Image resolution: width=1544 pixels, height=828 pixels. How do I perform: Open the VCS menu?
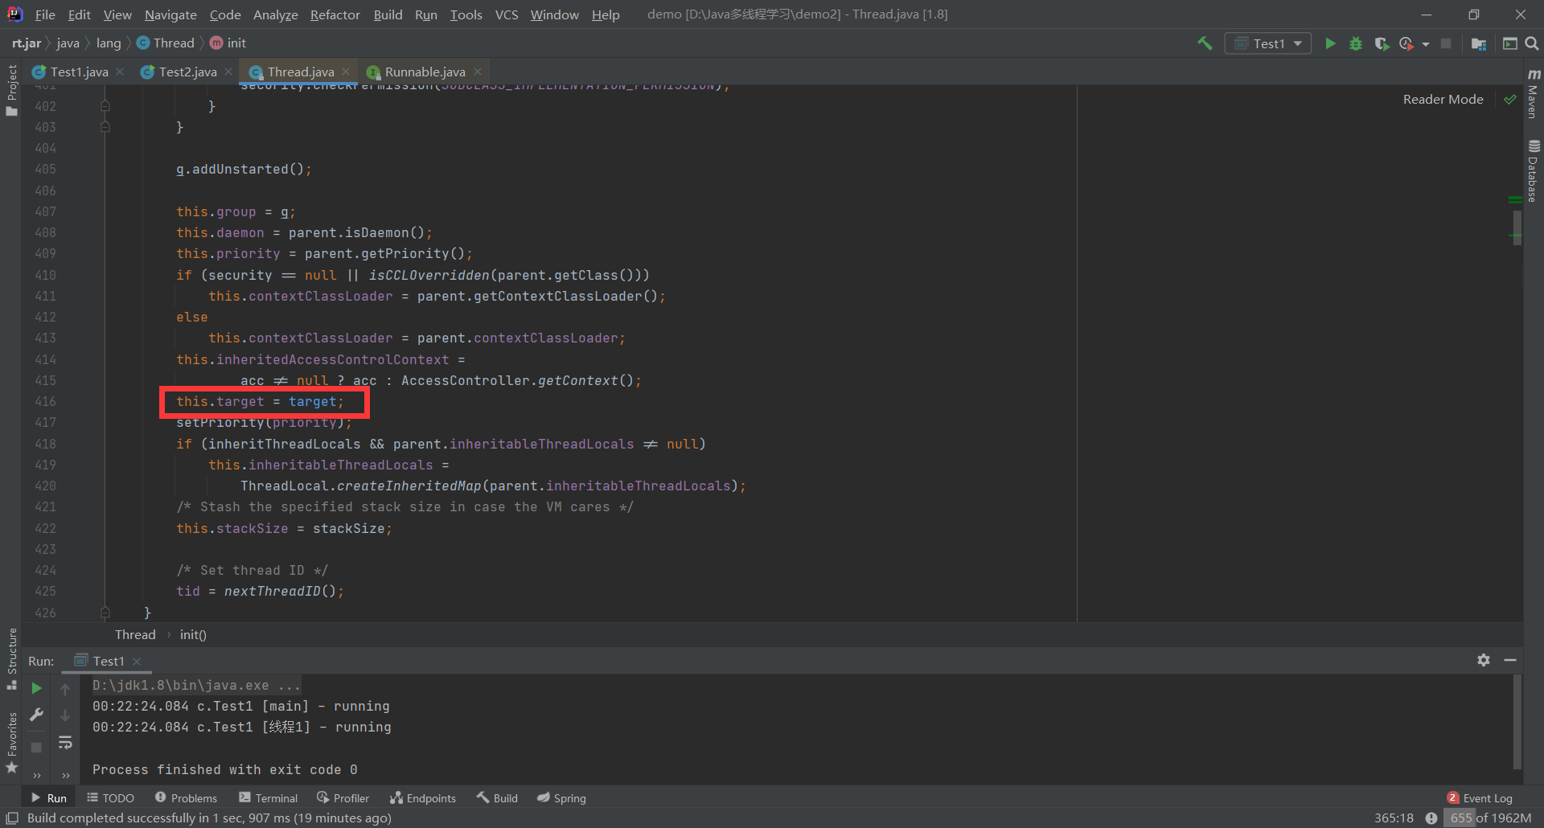(507, 14)
